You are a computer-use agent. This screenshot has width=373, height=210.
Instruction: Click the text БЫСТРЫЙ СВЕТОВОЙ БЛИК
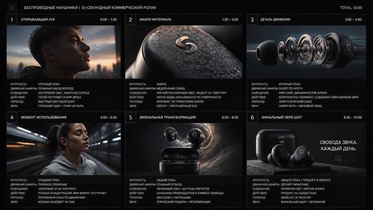[56, 101]
